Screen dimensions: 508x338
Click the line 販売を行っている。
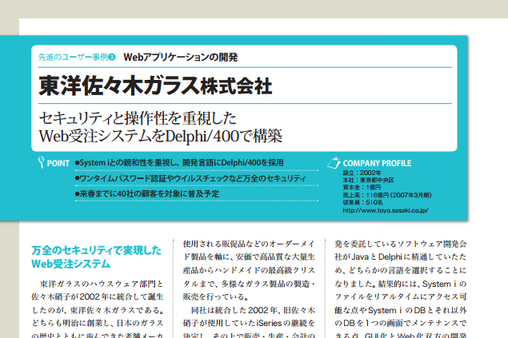coord(216,297)
